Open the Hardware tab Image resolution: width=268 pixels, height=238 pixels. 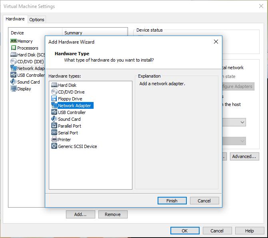coord(15,19)
